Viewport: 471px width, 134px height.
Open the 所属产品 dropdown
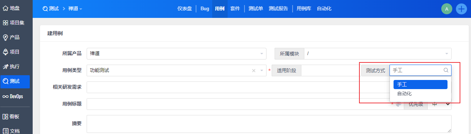pyautogui.click(x=177, y=54)
